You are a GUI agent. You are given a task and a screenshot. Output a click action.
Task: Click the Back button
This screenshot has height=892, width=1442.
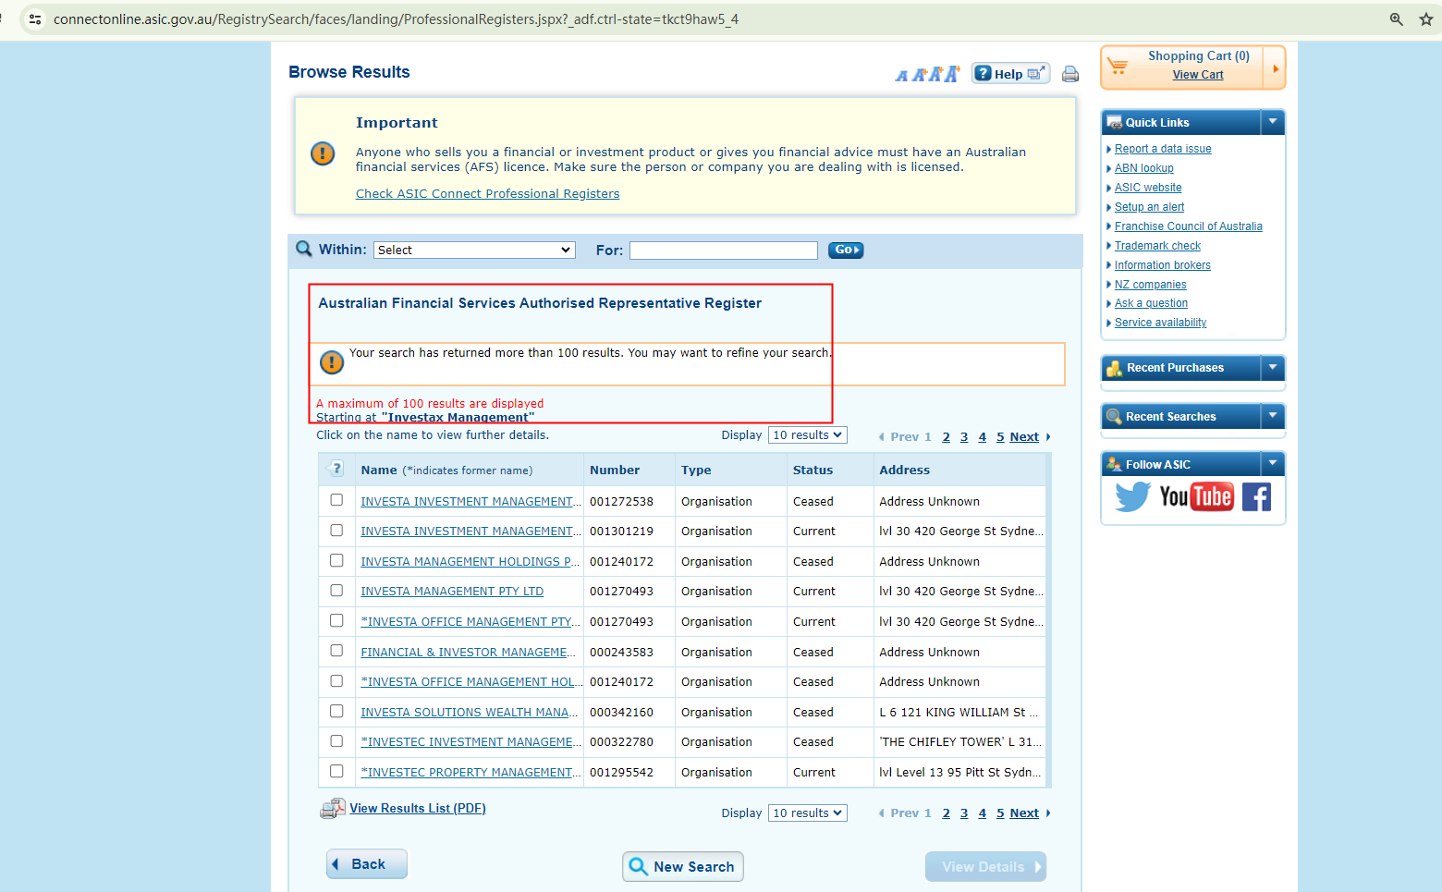(x=367, y=864)
